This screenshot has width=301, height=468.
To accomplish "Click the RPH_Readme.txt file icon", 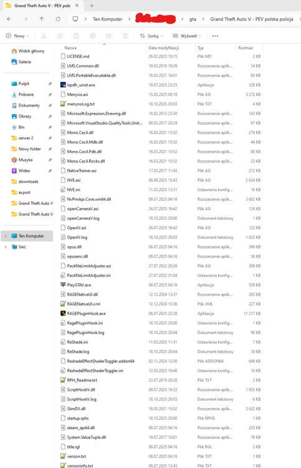I will [x=63, y=380].
